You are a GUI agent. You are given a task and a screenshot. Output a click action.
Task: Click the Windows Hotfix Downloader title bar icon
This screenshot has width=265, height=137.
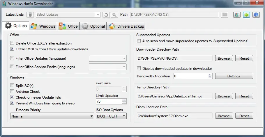(4, 3)
